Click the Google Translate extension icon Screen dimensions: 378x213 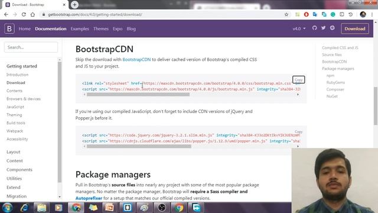tap(315, 14)
